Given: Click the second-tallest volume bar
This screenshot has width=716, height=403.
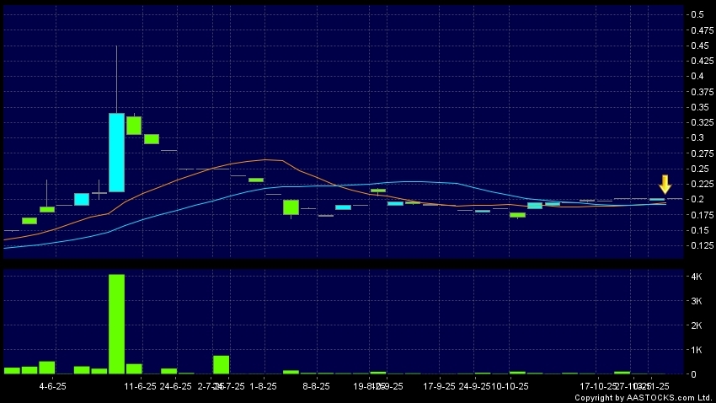Looking at the screenshot, I should pos(221,364).
